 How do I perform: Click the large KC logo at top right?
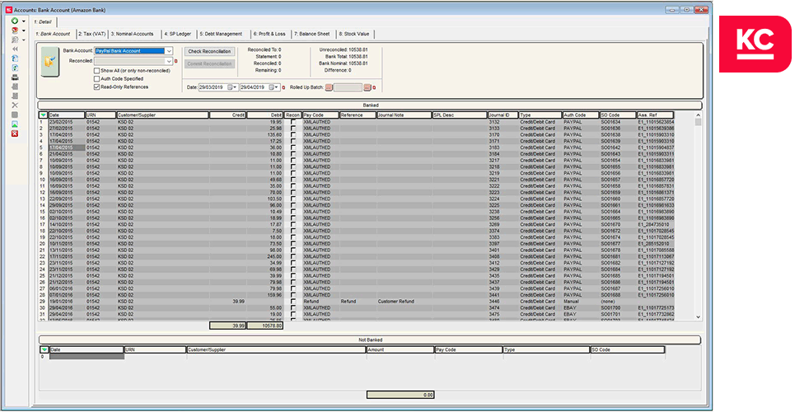pos(755,44)
